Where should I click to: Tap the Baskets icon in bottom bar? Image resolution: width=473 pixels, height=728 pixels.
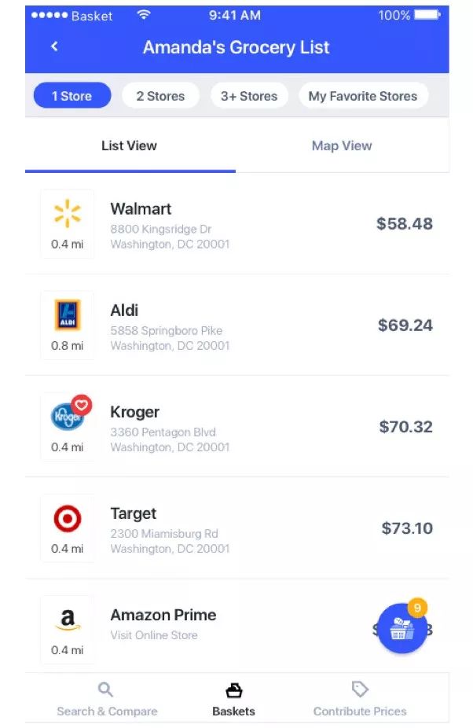pos(233,690)
